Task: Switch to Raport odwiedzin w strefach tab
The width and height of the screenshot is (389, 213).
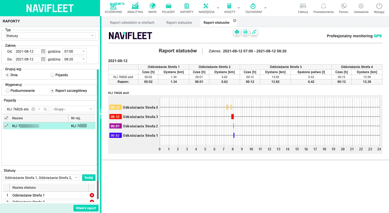Action: click(x=132, y=23)
